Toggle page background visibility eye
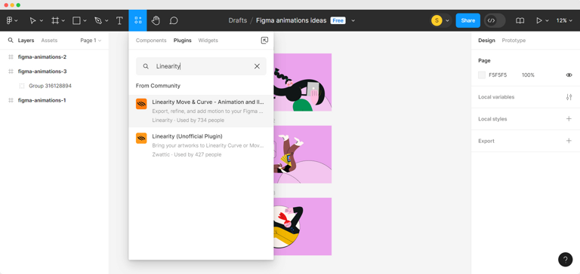This screenshot has height=274, width=580. [569, 75]
